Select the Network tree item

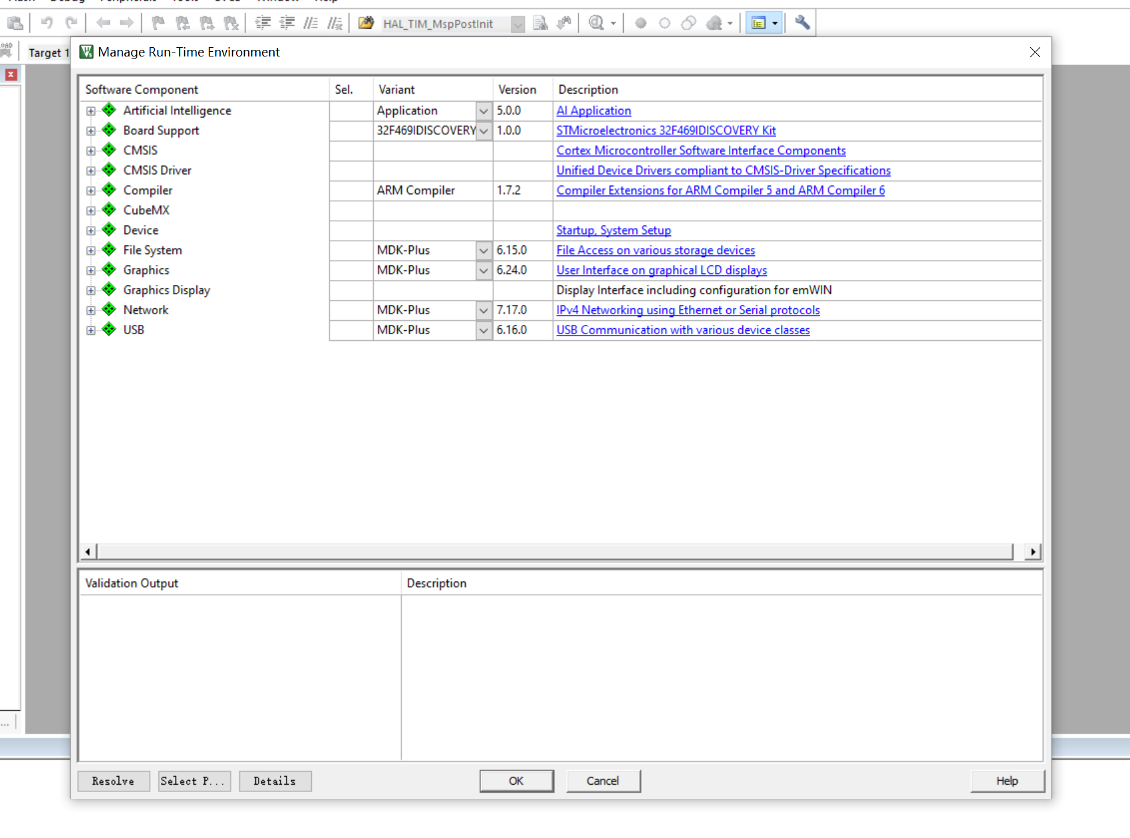[x=146, y=310]
